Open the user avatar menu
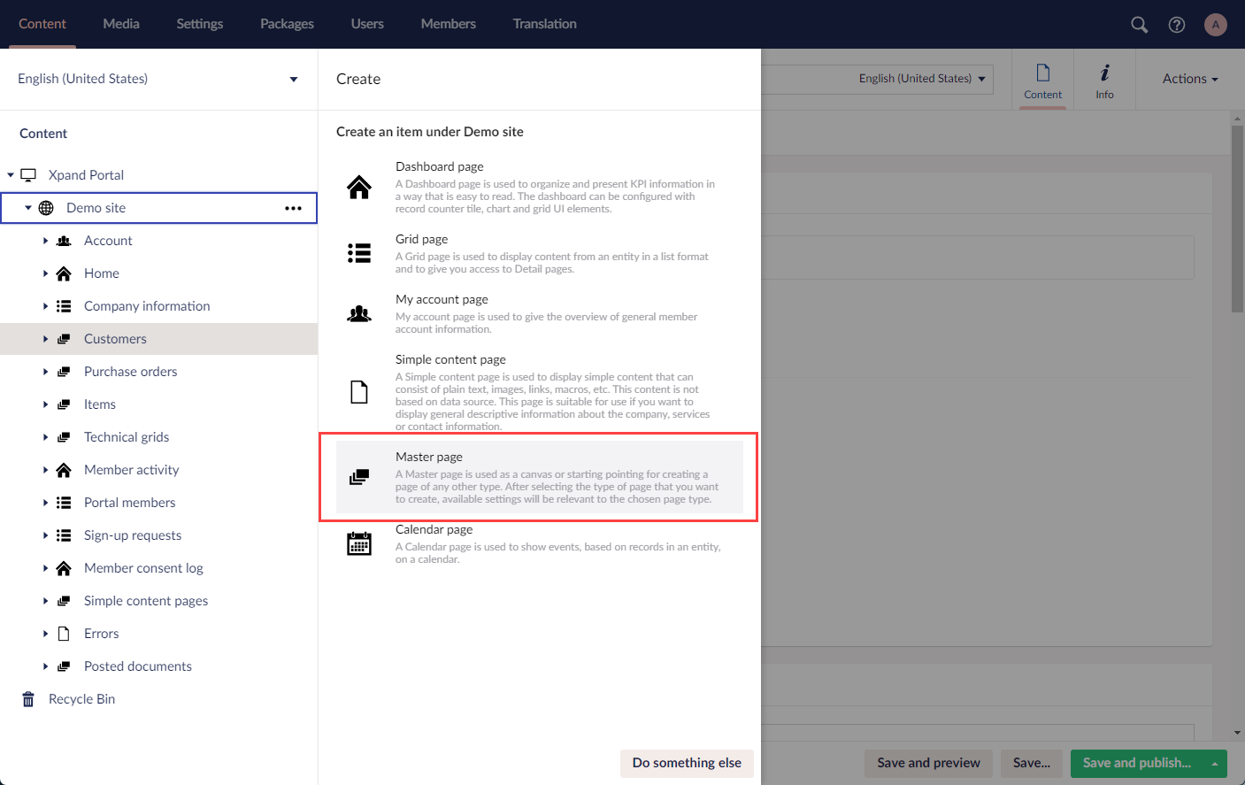The height and width of the screenshot is (785, 1245). pos(1216,25)
